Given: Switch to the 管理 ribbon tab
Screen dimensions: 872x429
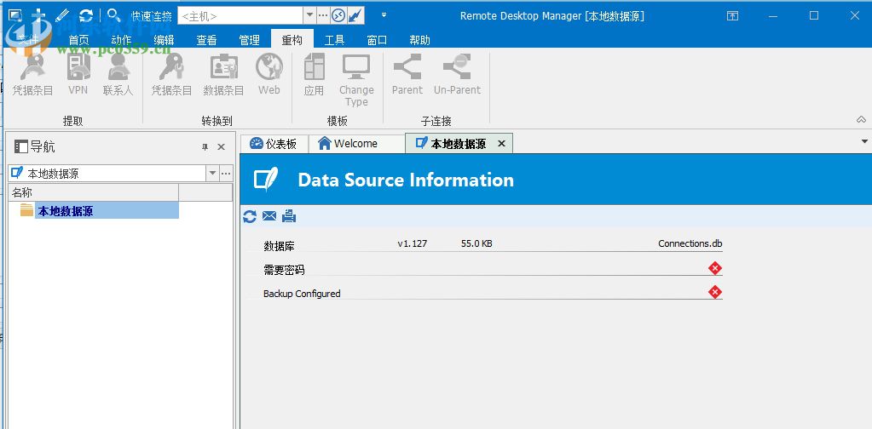Looking at the screenshot, I should 249,40.
